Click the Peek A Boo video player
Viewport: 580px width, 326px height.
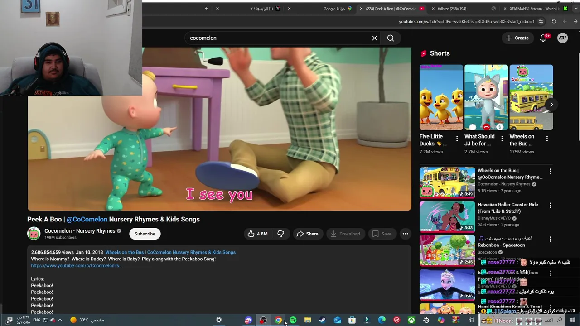coord(220,129)
